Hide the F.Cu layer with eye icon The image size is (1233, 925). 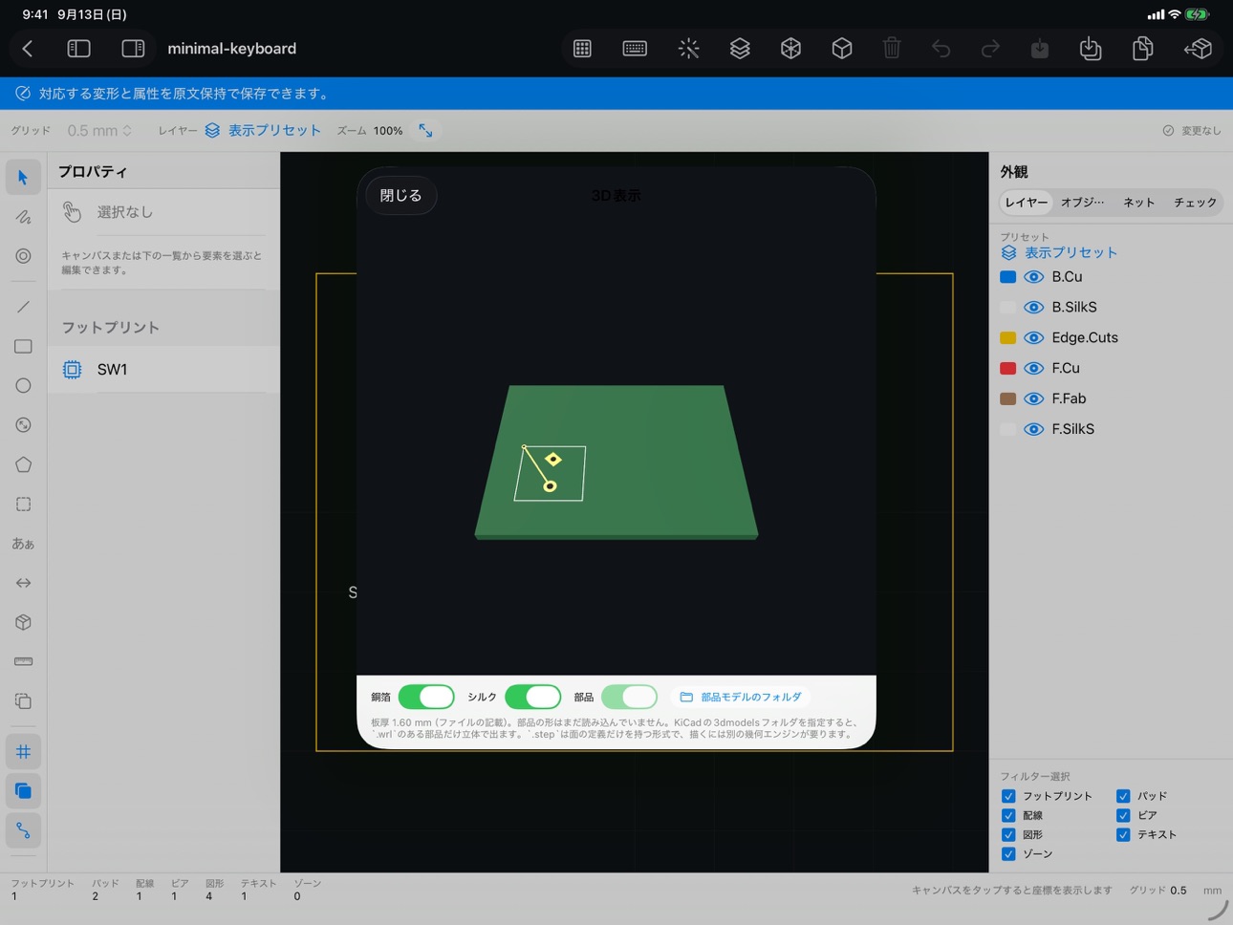tap(1033, 369)
